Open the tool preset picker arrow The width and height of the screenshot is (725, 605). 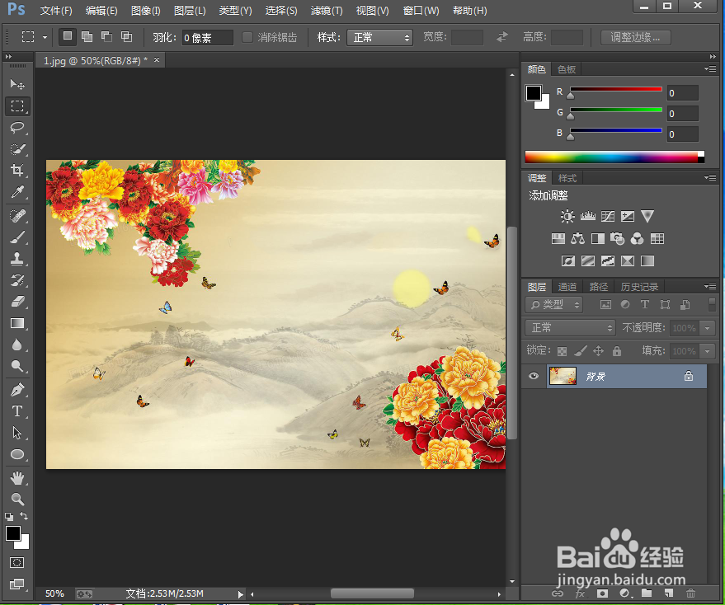point(45,37)
